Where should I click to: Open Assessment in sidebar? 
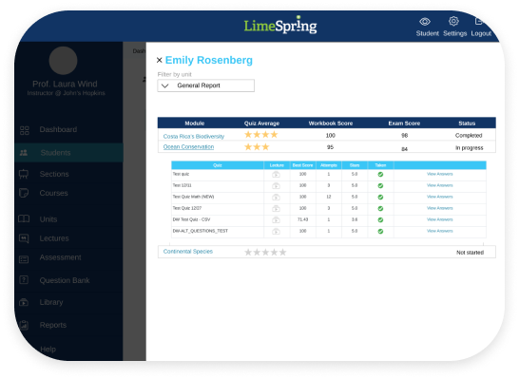click(68, 257)
